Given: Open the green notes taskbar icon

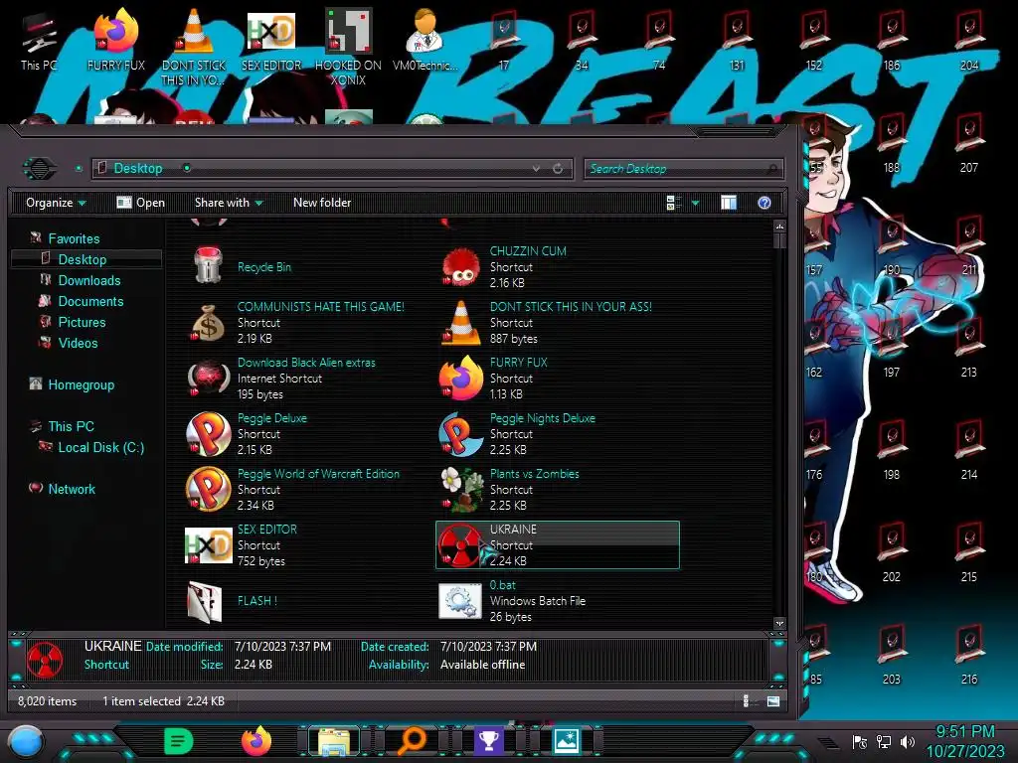Looking at the screenshot, I should point(179,741).
